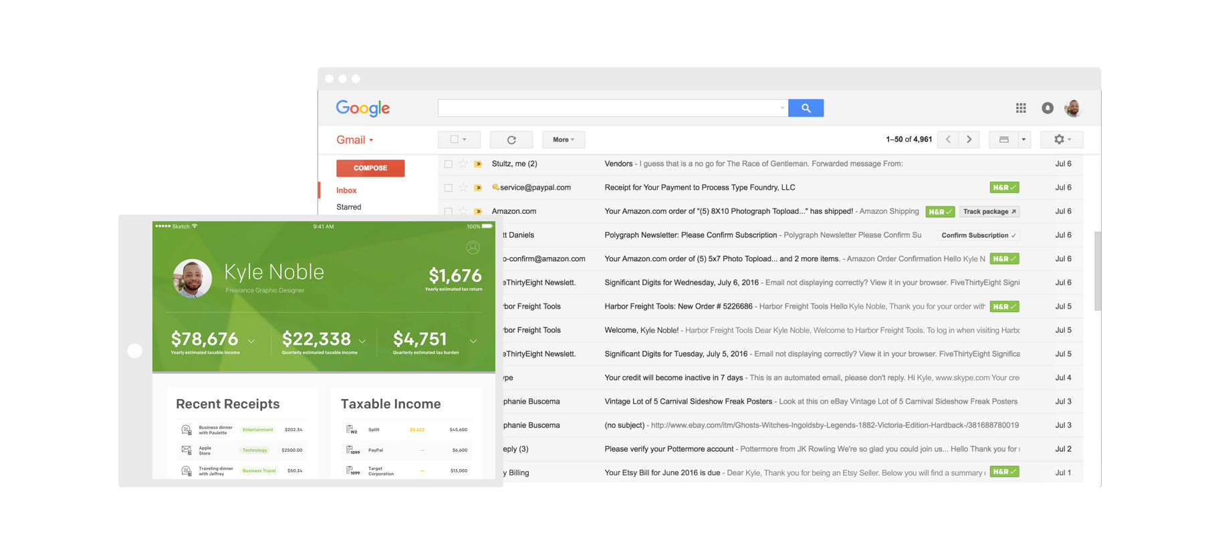Click the inbox vertical scrollbar
This screenshot has height=554, width=1220.
click(1097, 271)
